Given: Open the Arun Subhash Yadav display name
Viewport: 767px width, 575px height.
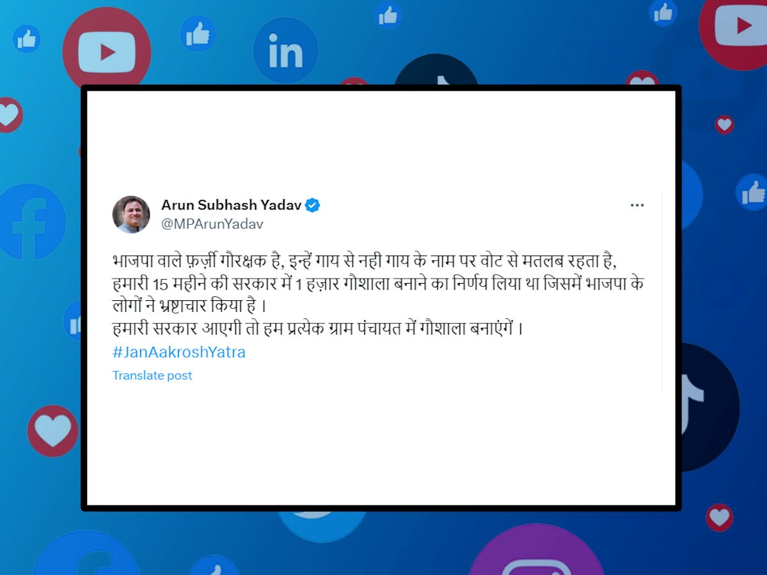Looking at the screenshot, I should click(231, 205).
